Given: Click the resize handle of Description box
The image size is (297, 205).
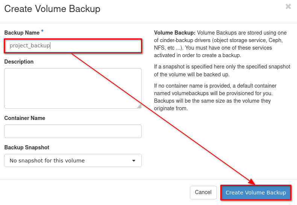Looking at the screenshot, I should pos(139,106).
